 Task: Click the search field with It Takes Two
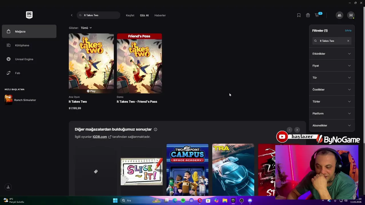click(98, 15)
